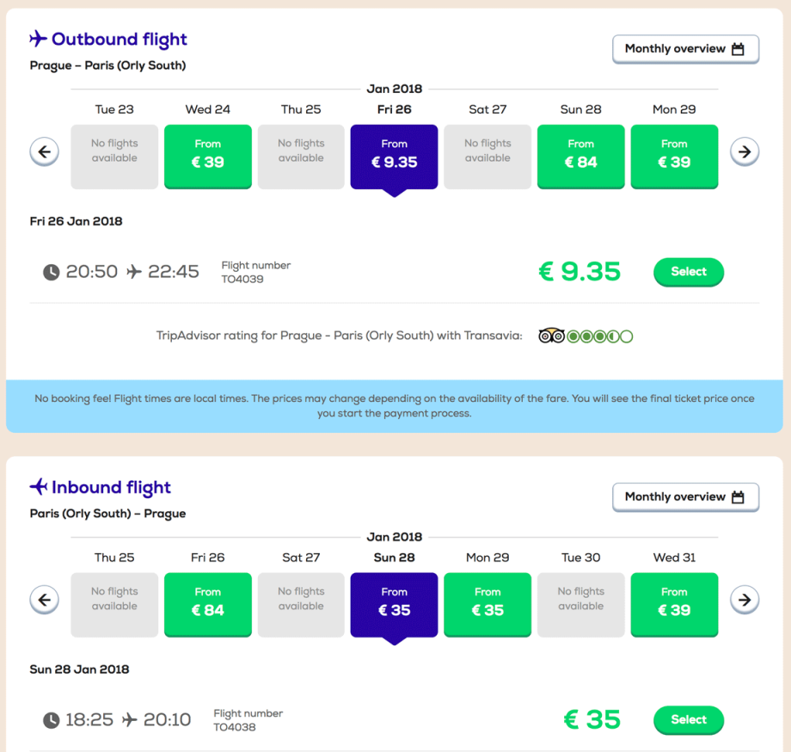Viewport: 791px width, 752px height.
Task: Click the TripAdvisor owl rating icon
Action: pyautogui.click(x=551, y=336)
